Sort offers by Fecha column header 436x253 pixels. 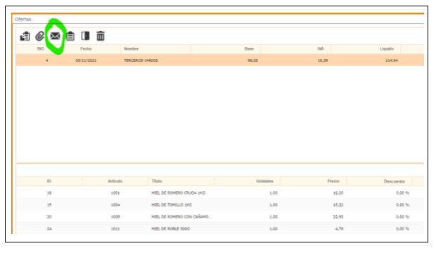(x=86, y=48)
